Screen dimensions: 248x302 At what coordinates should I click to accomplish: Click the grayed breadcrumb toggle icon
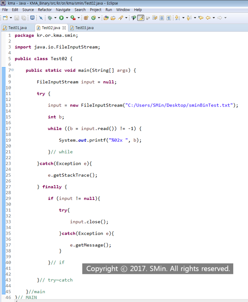148,18
